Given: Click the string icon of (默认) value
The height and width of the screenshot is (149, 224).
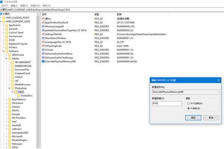Looking at the screenshot, I should [x=43, y=19].
